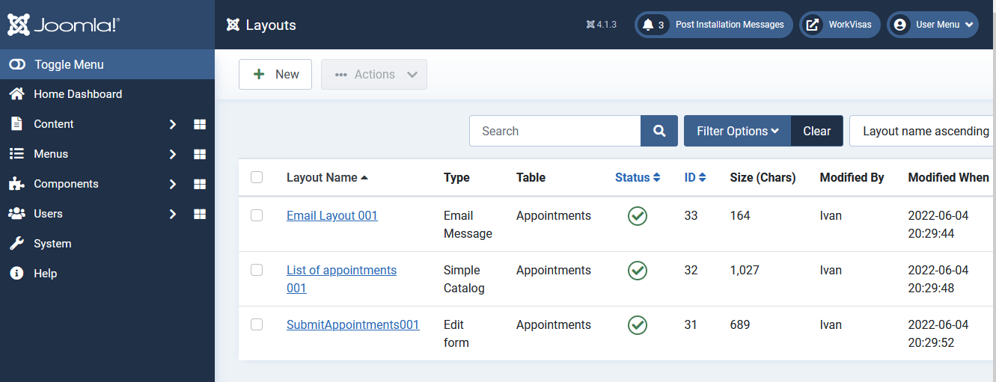Toggle published status of Email Layout 001

tap(638, 216)
